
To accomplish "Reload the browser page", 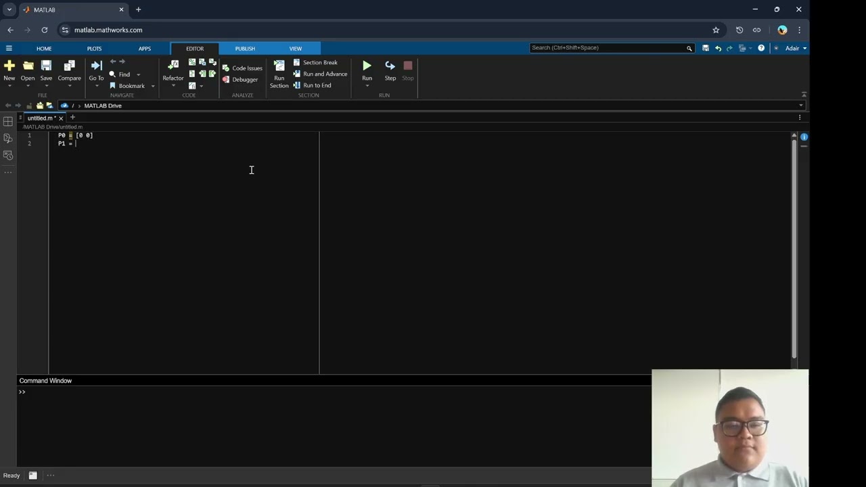I will tap(45, 30).
